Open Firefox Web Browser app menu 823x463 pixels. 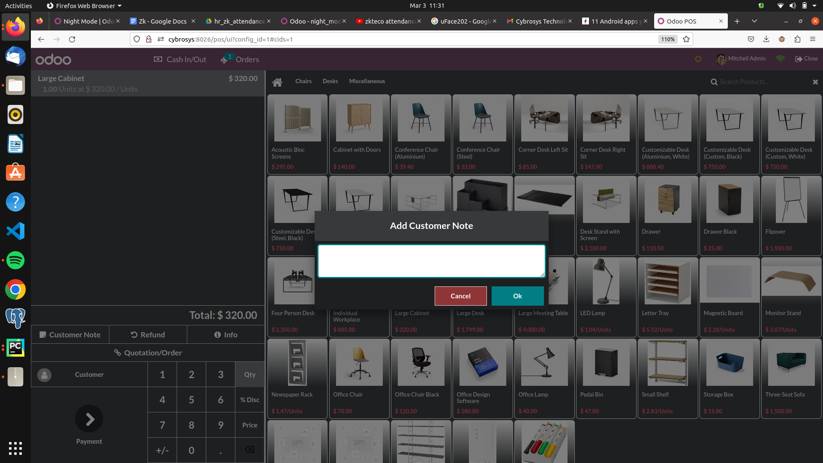84,6
